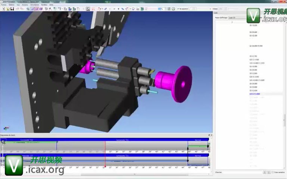
Task: Click the blue machine icon in toolbar
Action: pyautogui.click(x=70, y=9)
